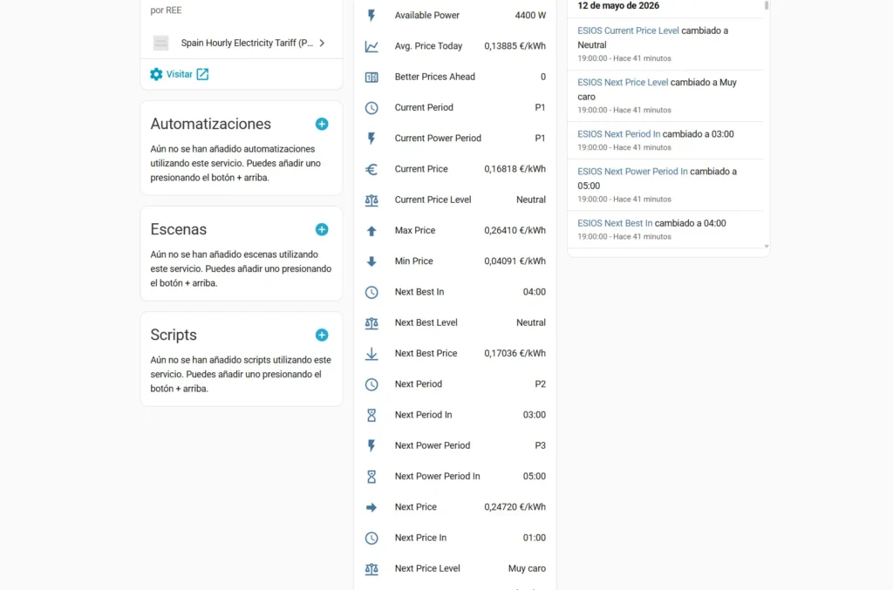Click the Next Price In value 01:00
Image resolution: width=893 pixels, height=590 pixels.
point(535,538)
